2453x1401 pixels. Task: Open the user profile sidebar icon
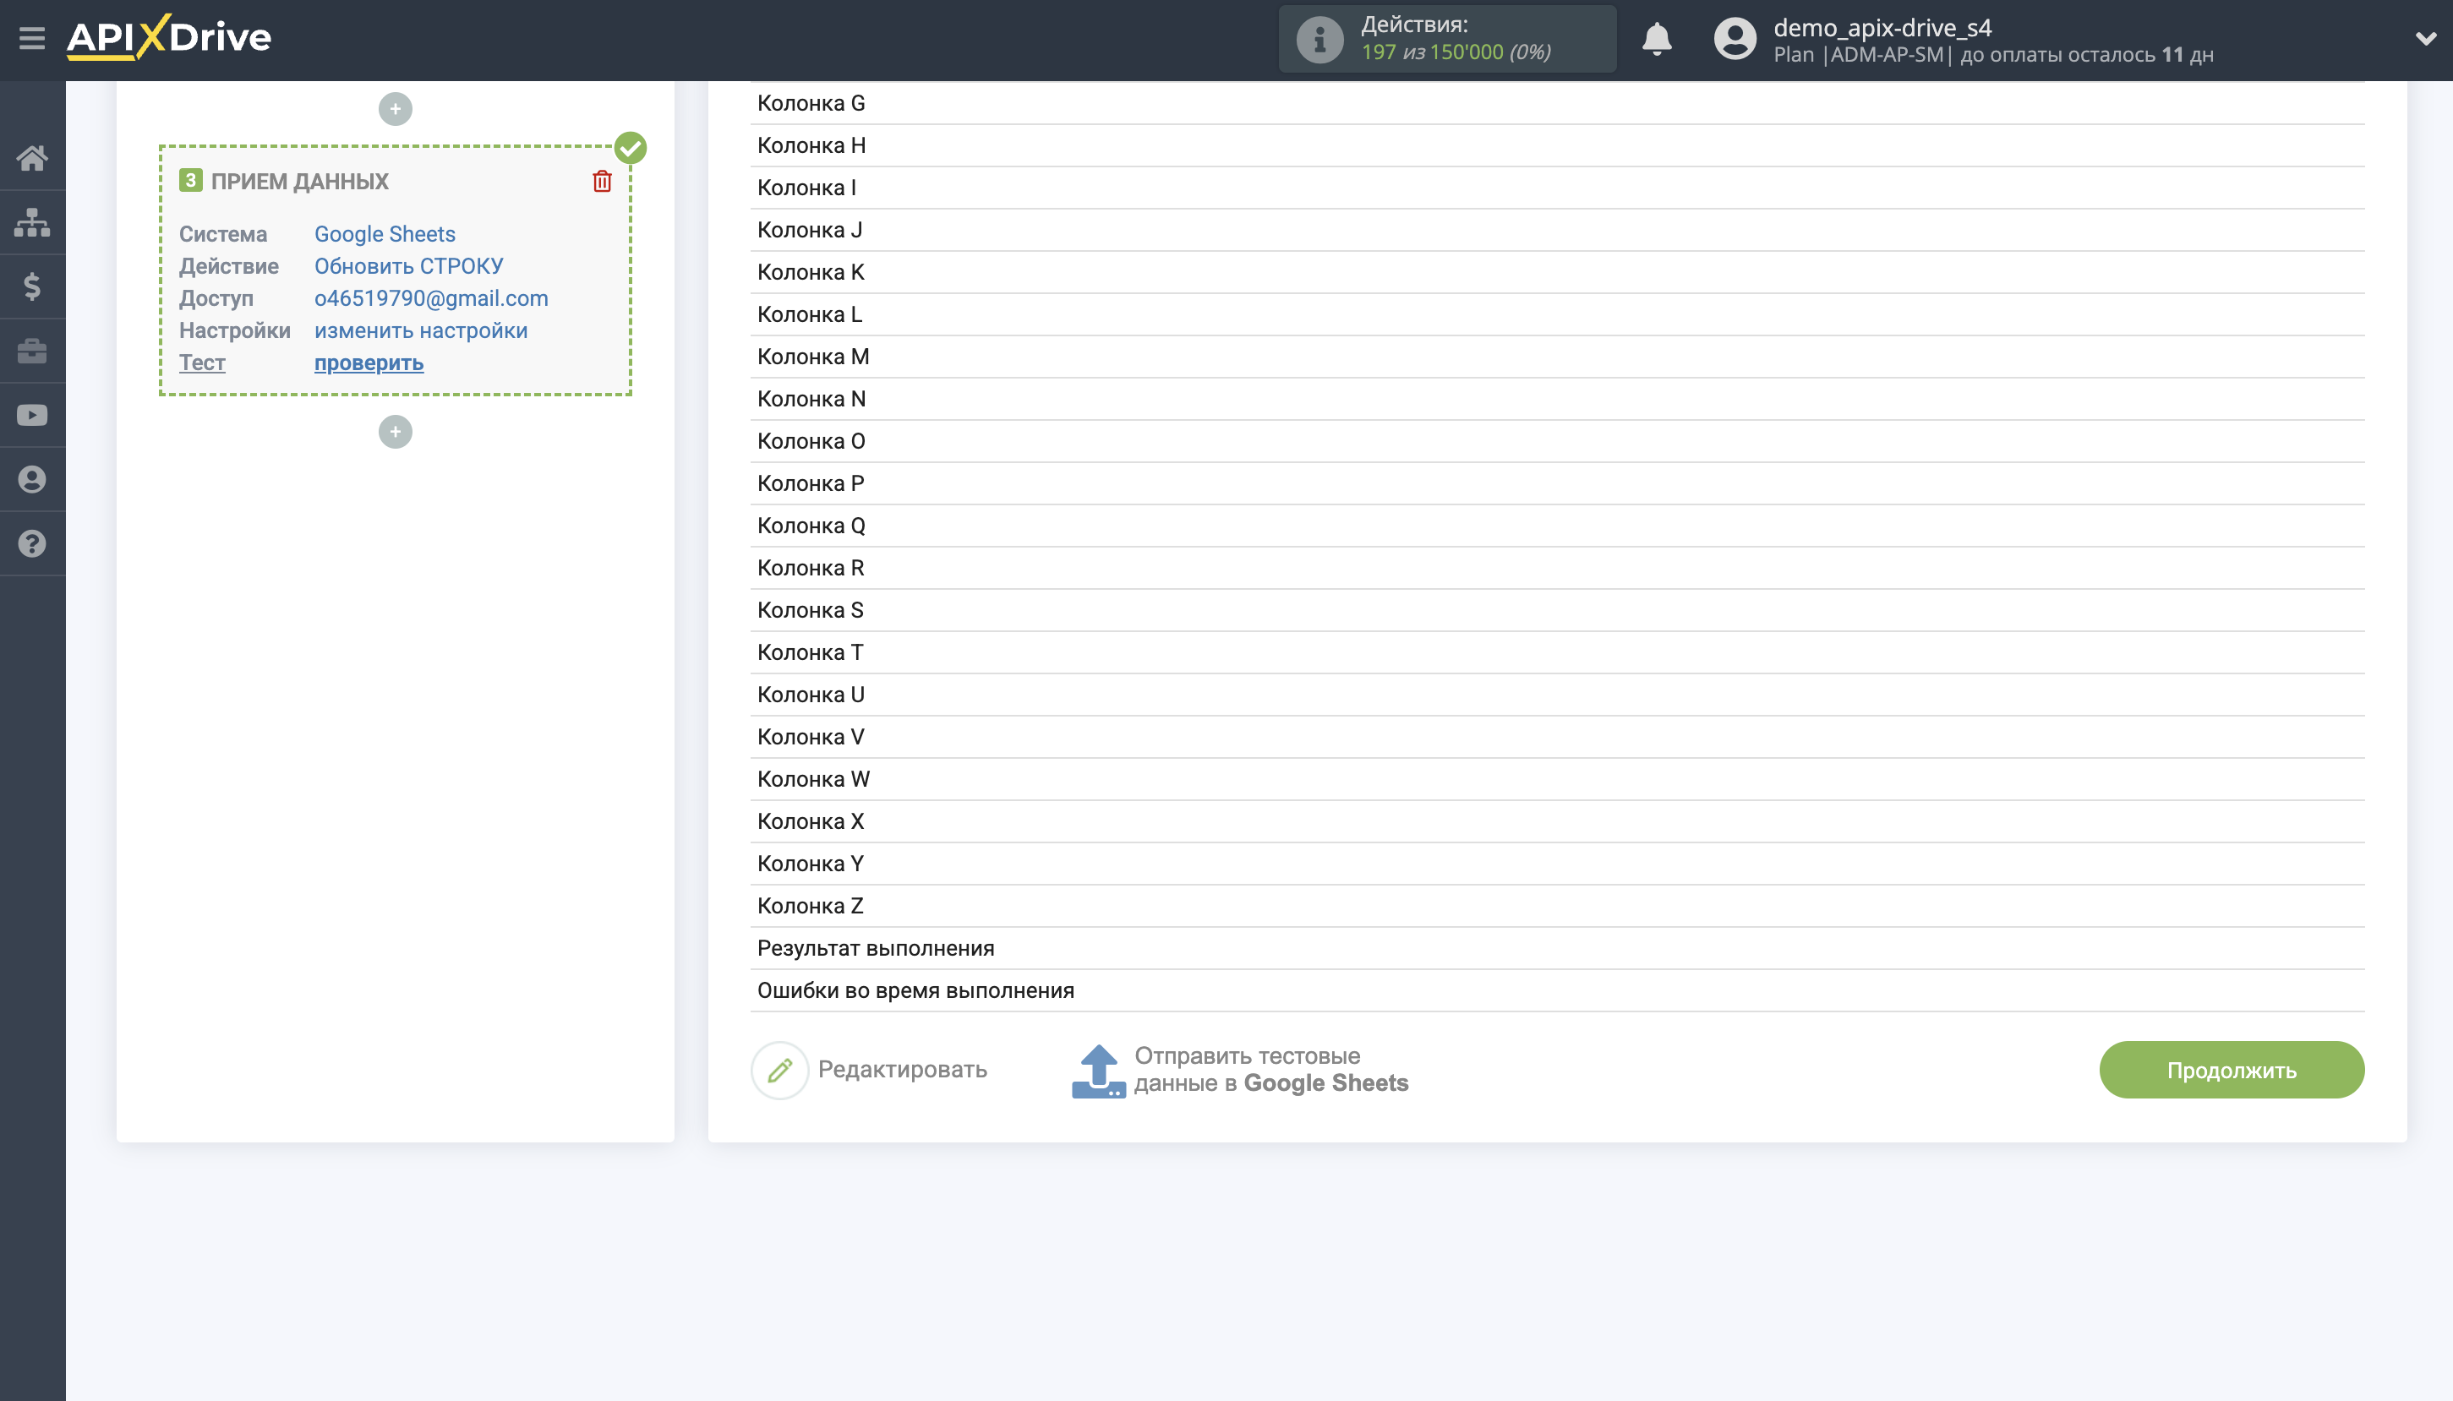coord(32,479)
